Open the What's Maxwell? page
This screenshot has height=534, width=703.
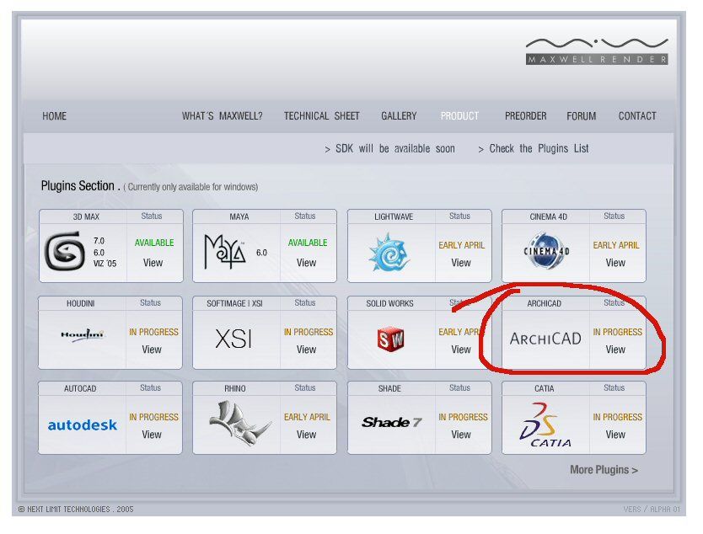[x=222, y=116]
